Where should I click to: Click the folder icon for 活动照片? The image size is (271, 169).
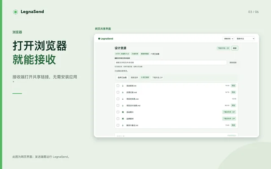(123, 112)
